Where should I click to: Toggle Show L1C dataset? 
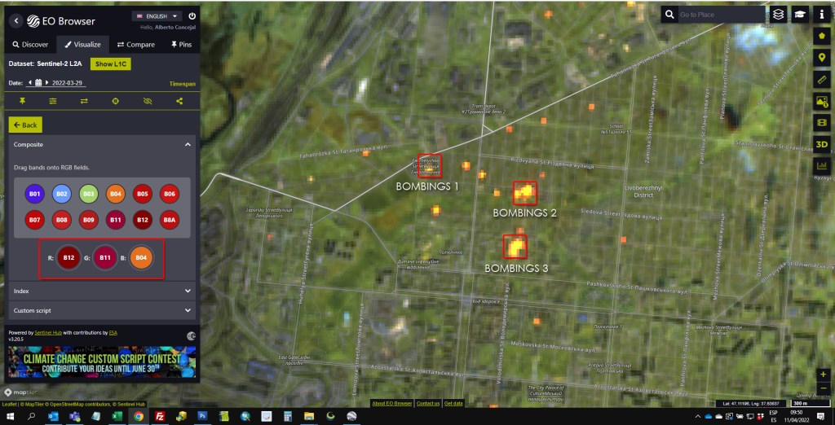point(110,64)
